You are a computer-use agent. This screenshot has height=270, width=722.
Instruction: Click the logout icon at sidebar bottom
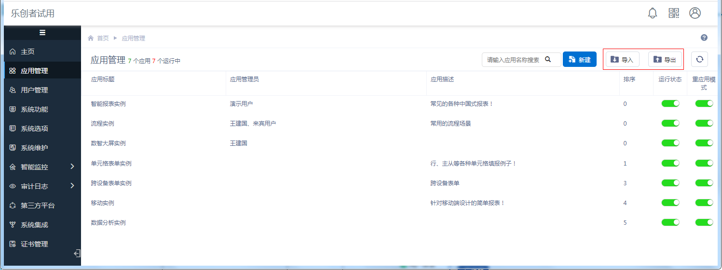(x=76, y=254)
